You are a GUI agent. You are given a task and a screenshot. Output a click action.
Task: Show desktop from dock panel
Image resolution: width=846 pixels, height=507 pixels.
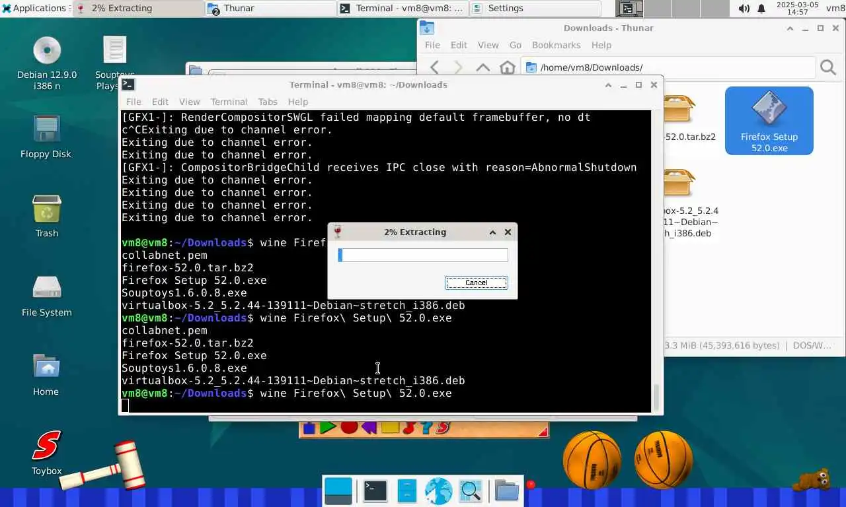coord(338,491)
